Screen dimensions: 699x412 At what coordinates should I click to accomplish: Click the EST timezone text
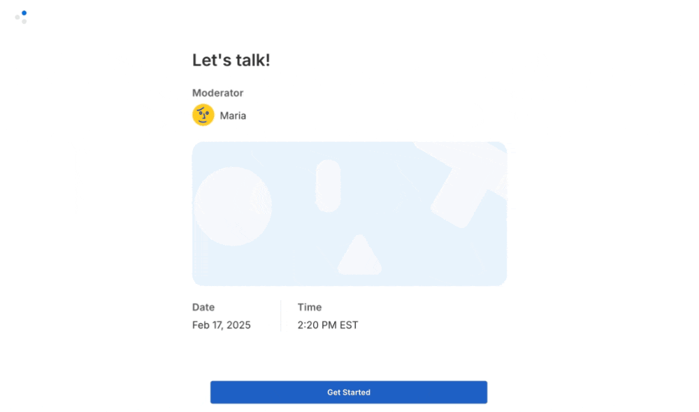point(349,325)
